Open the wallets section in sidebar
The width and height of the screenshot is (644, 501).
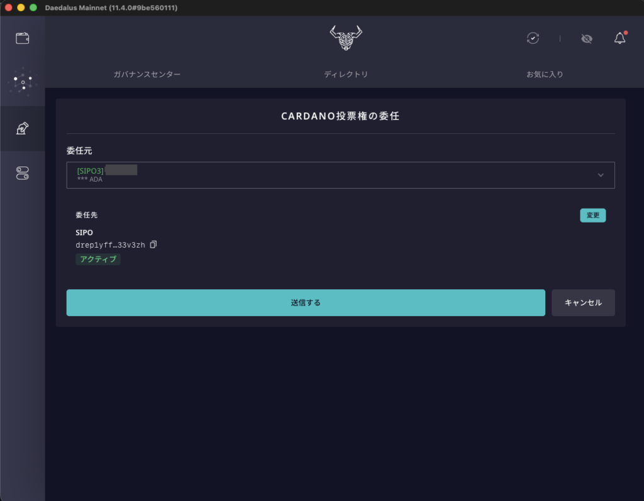(22, 38)
